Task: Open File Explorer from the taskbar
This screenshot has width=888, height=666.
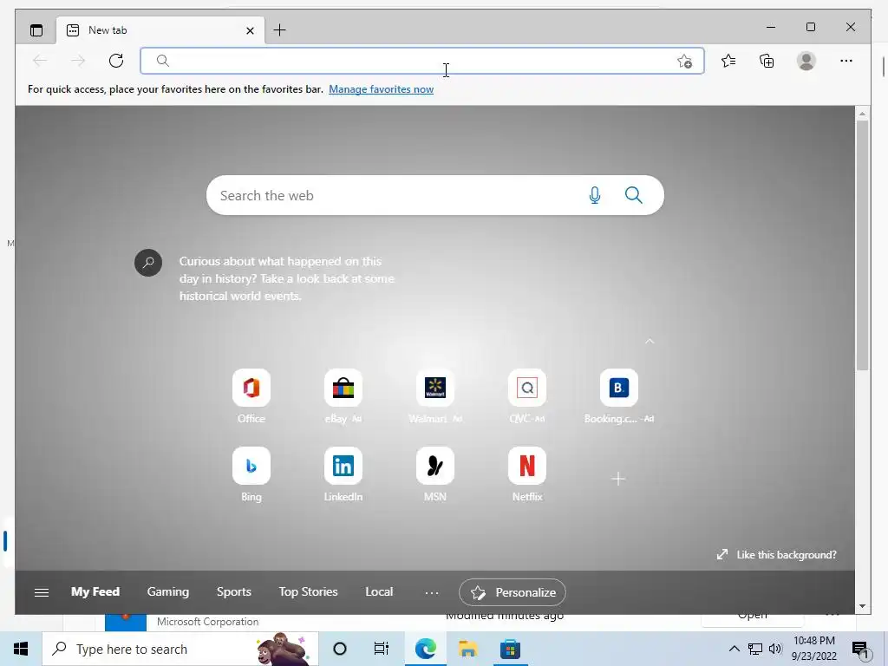Action: click(467, 649)
